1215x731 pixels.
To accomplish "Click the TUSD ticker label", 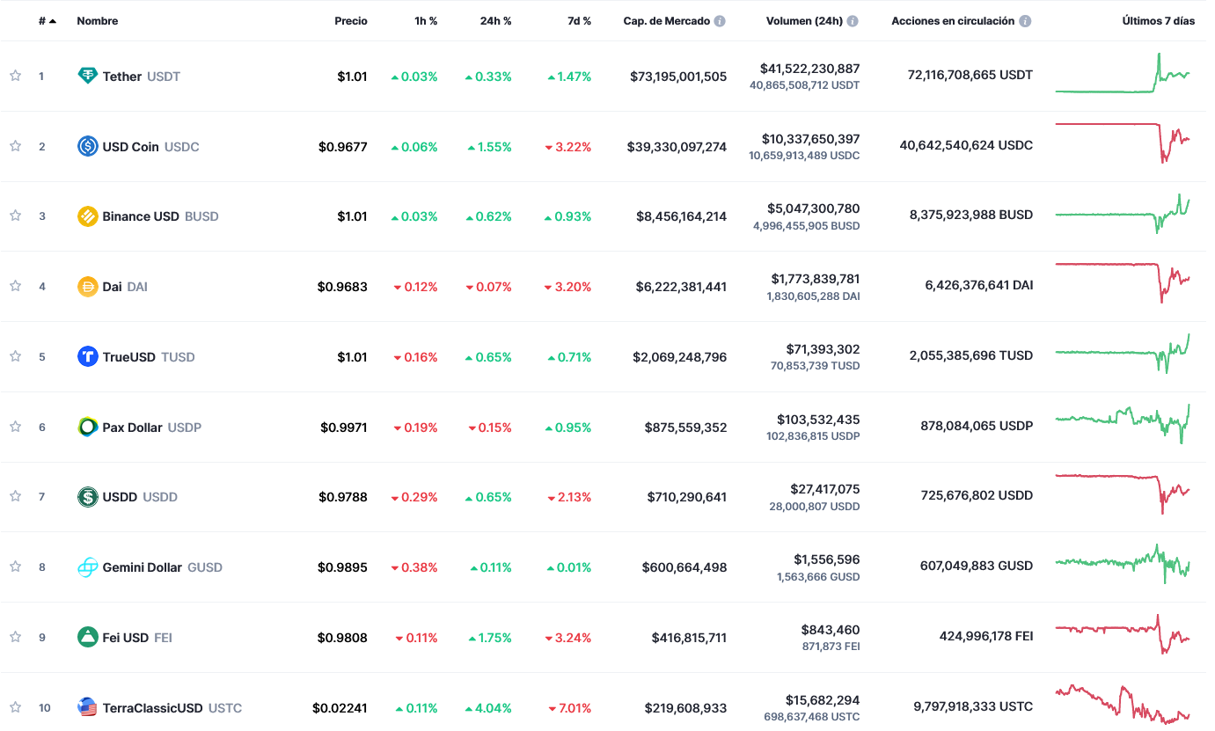I will click(179, 357).
